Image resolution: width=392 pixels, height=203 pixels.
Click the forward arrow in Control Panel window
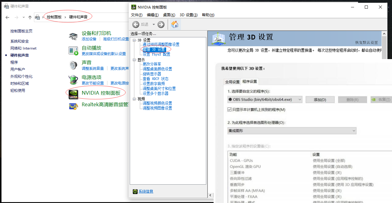16,17
